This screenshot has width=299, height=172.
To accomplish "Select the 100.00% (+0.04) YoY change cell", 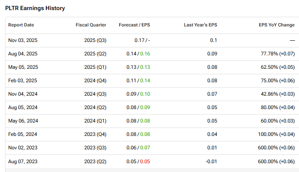I will click(276, 135).
